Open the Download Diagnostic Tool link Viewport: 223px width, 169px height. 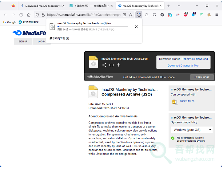tap(183, 66)
